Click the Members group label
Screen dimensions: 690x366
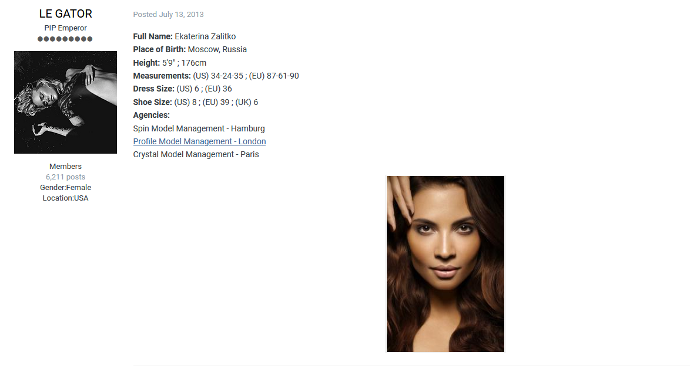(66, 167)
